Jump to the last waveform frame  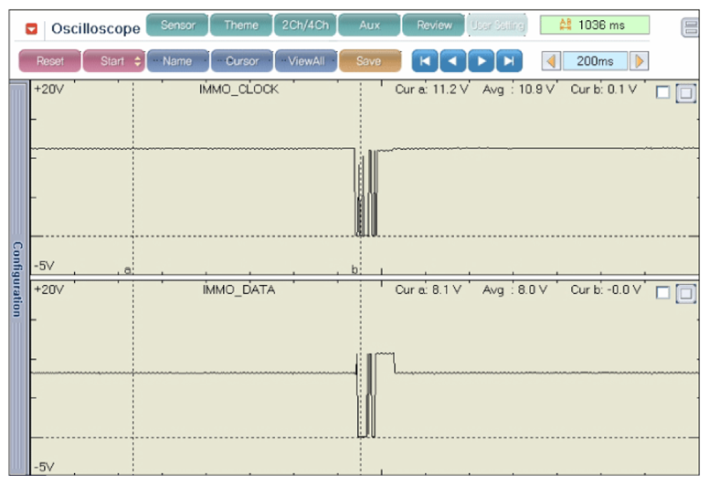pyautogui.click(x=509, y=61)
